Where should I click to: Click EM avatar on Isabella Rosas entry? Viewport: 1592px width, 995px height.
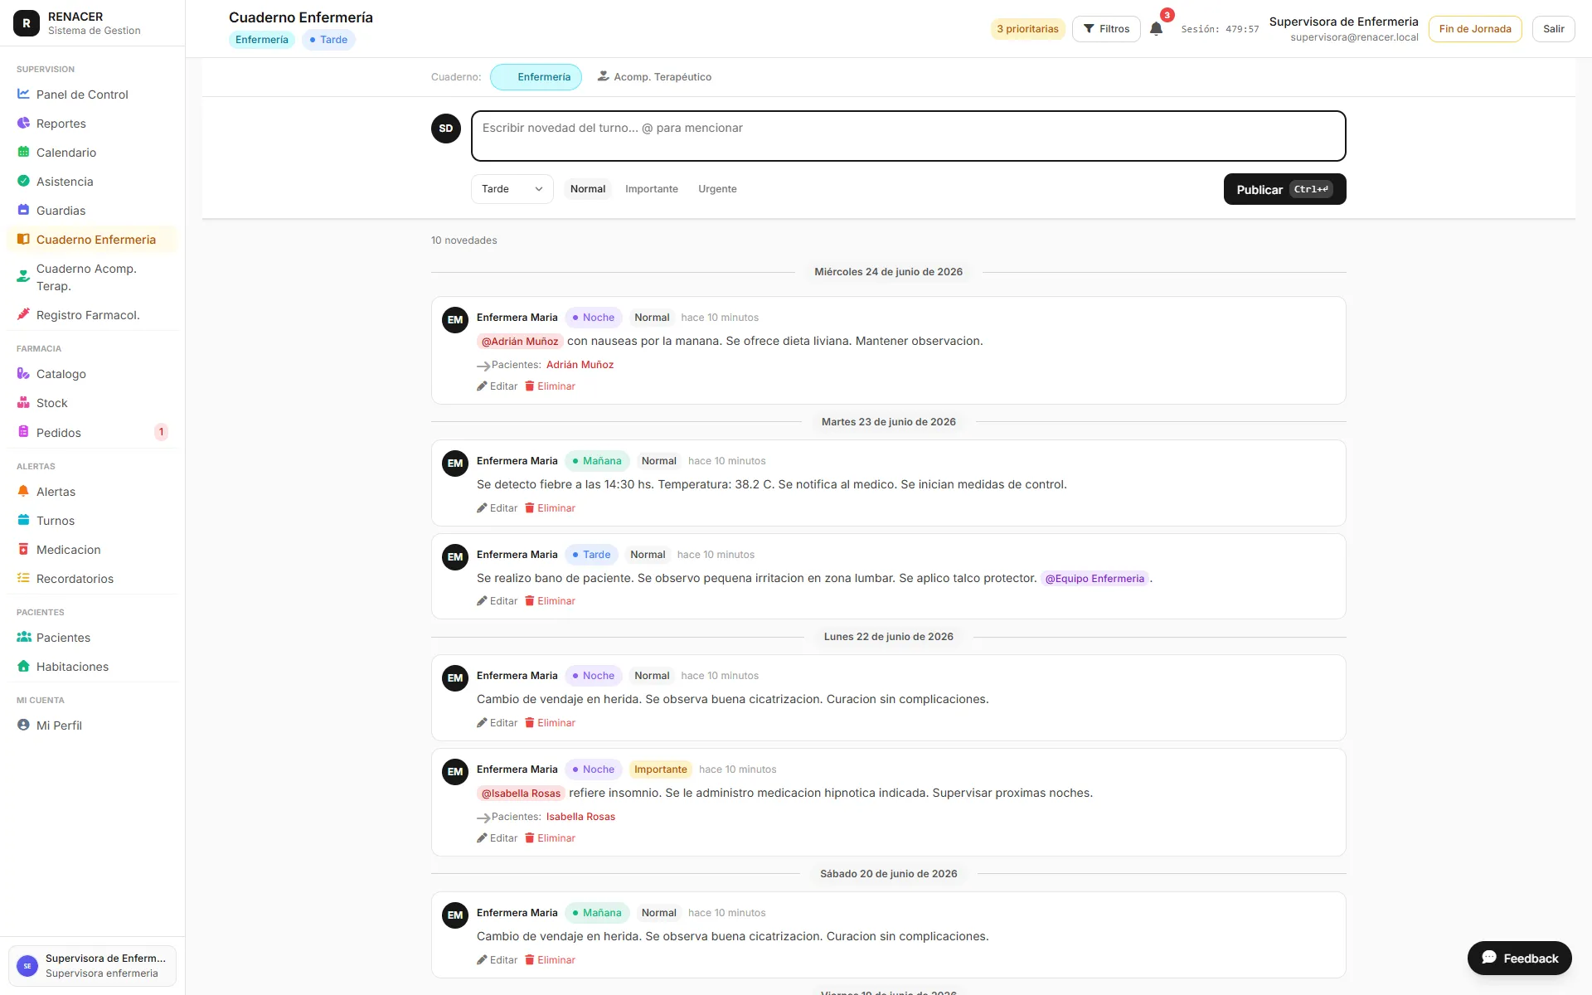click(455, 772)
